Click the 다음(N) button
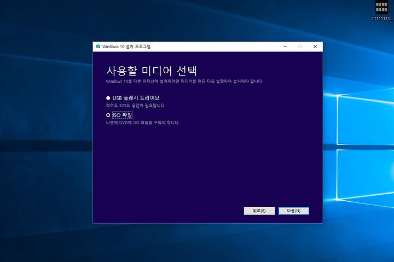This screenshot has height=262, width=394. tap(294, 211)
